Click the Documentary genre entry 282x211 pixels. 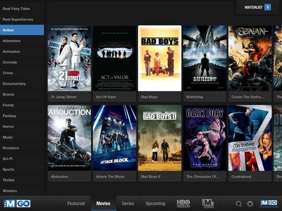coord(14,84)
